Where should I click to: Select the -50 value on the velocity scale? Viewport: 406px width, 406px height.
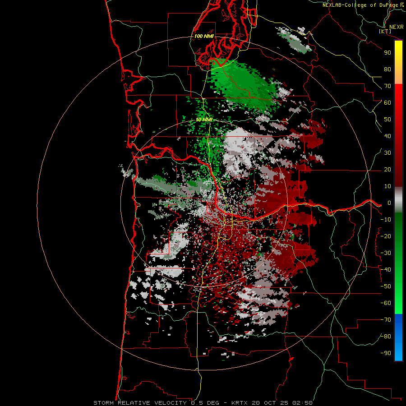click(386, 286)
